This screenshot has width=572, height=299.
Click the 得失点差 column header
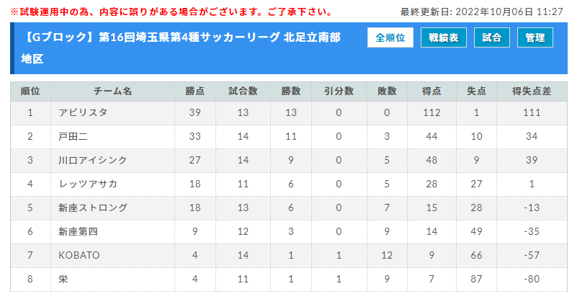(532, 92)
